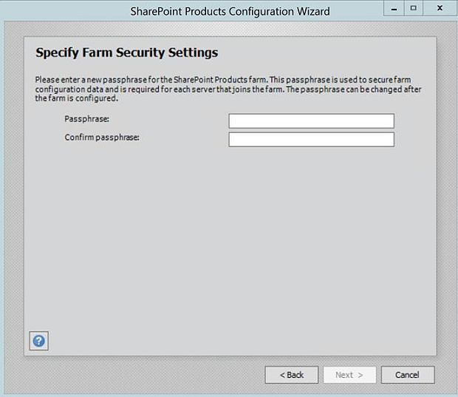This screenshot has width=458, height=397.
Task: Click the Confirm passphrase: label
Action: (102, 138)
